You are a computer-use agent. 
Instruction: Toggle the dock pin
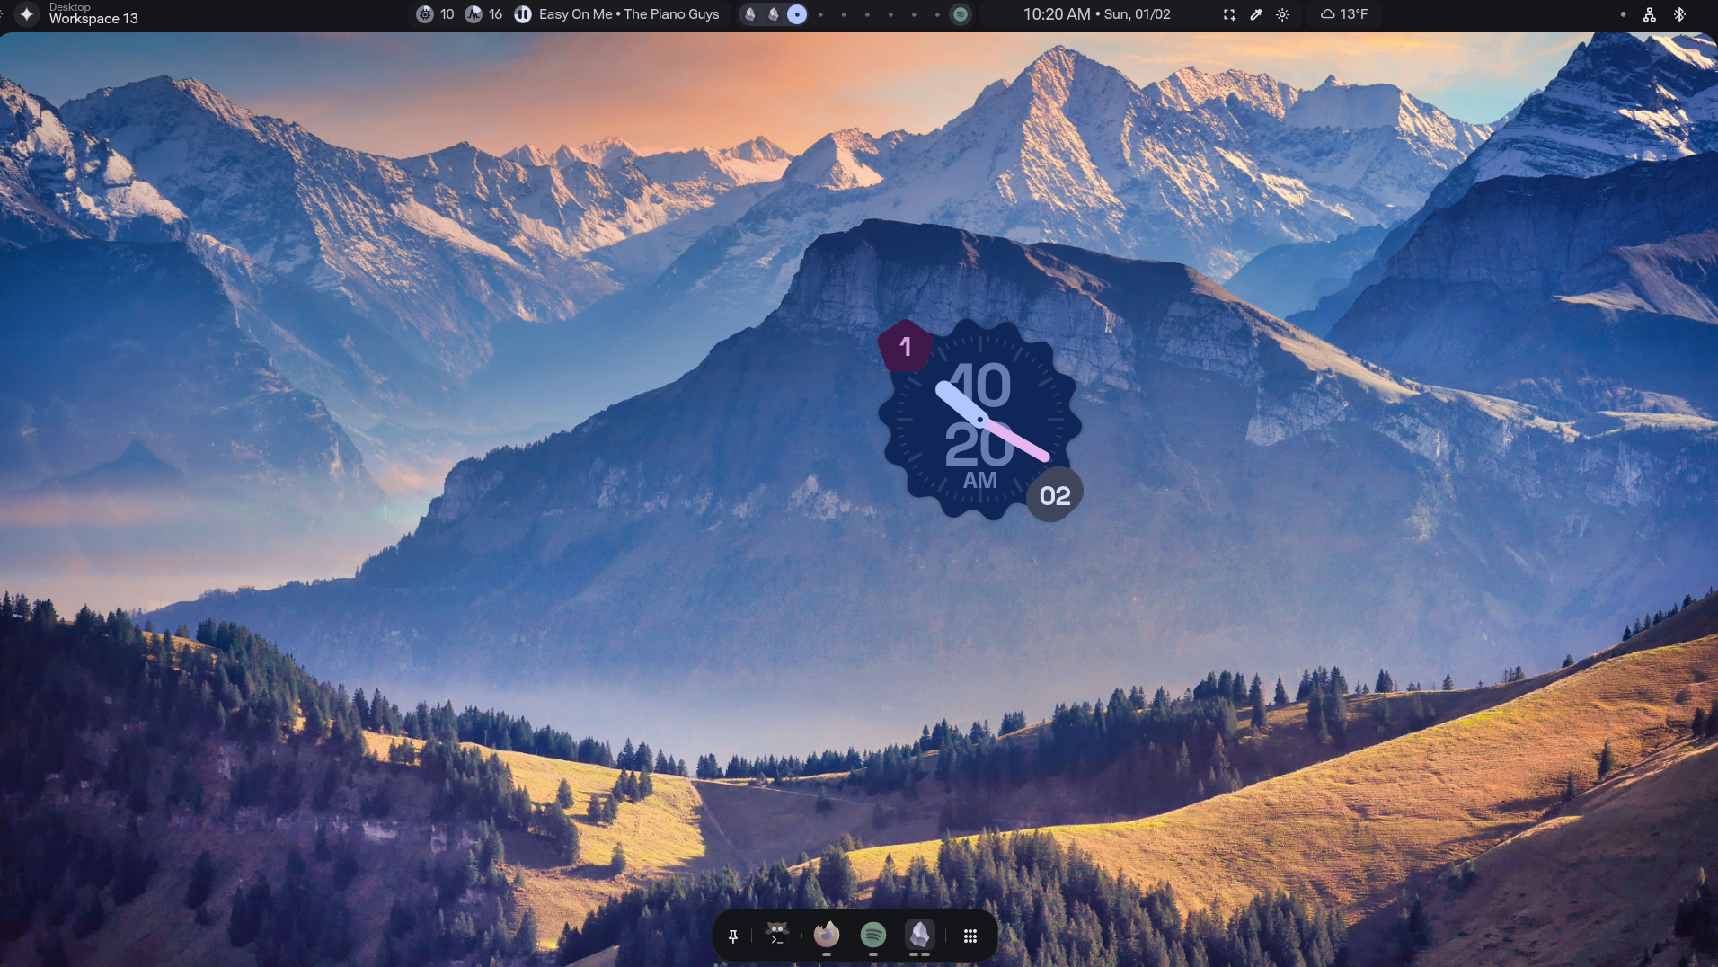click(x=733, y=936)
